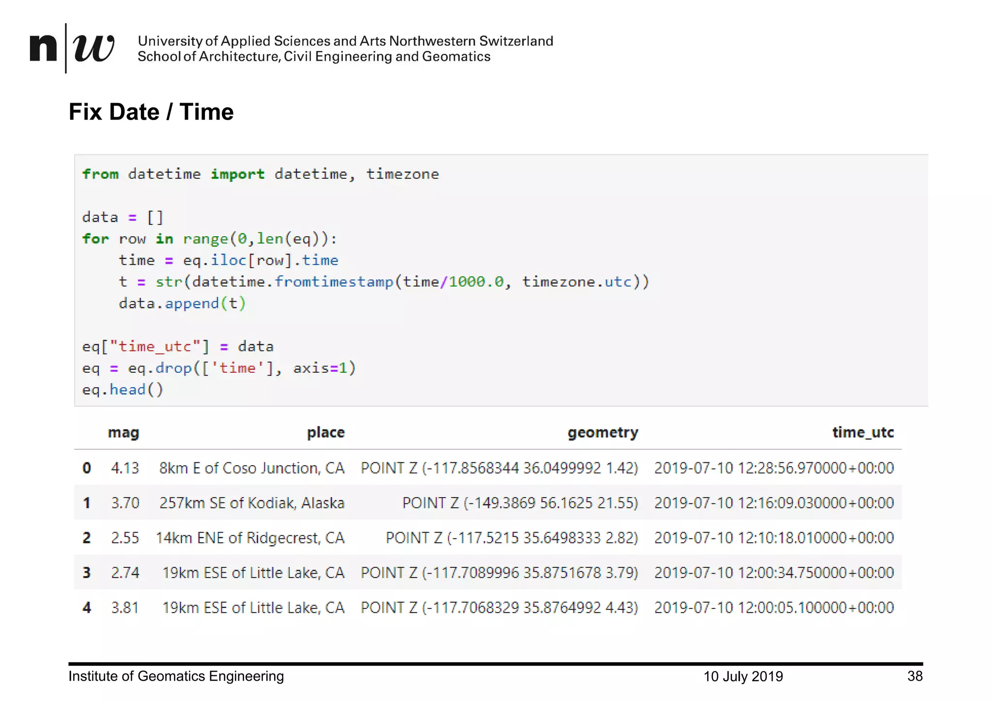Click geometry 'POINT Z (-149.3869 56.1625 21.55)'
992x701 pixels.
(x=520, y=503)
